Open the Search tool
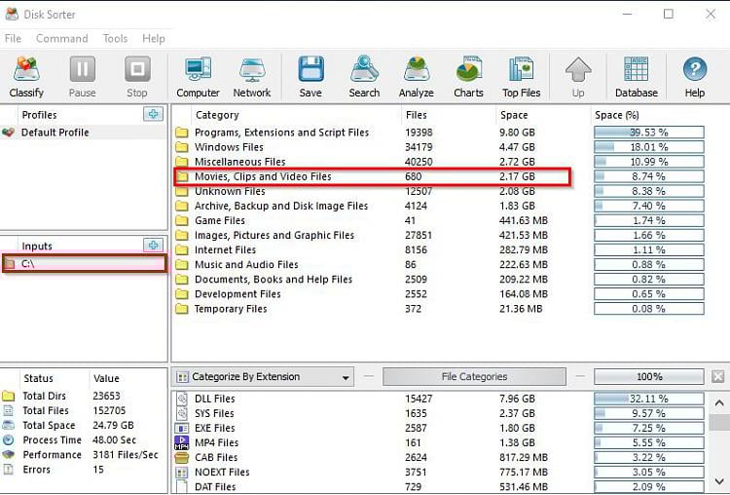Viewport: 730px width, 495px height. [364, 76]
